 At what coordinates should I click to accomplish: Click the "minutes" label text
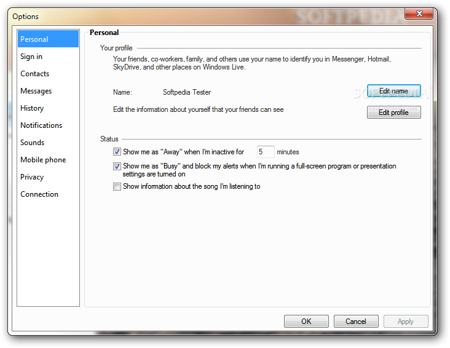(288, 152)
